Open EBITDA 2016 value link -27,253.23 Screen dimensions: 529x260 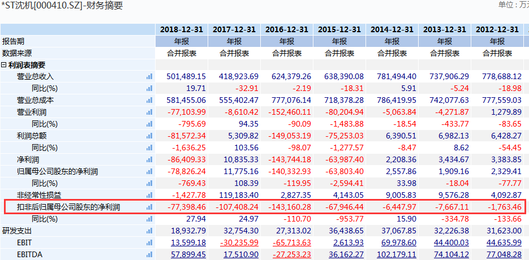click(x=292, y=254)
